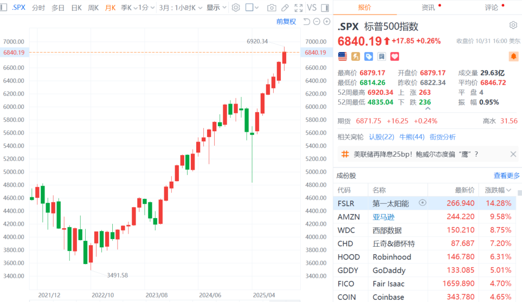Screen dimensions: 522x302
Task: Switch to 日K daily candlestick
Action: click(x=76, y=8)
